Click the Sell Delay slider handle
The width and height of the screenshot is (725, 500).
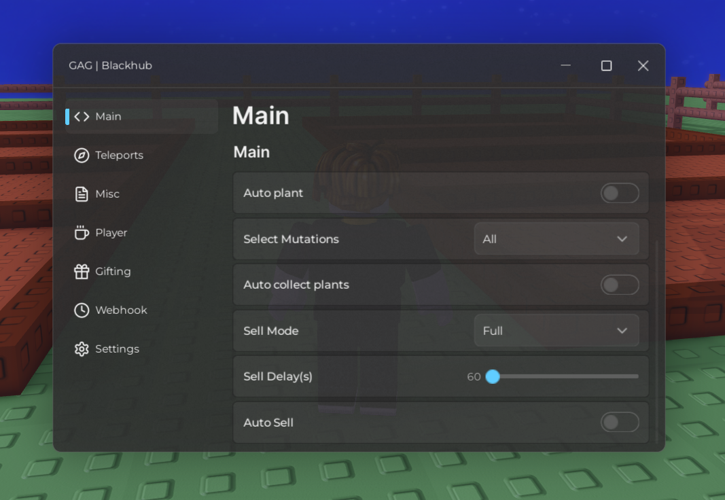pos(493,376)
